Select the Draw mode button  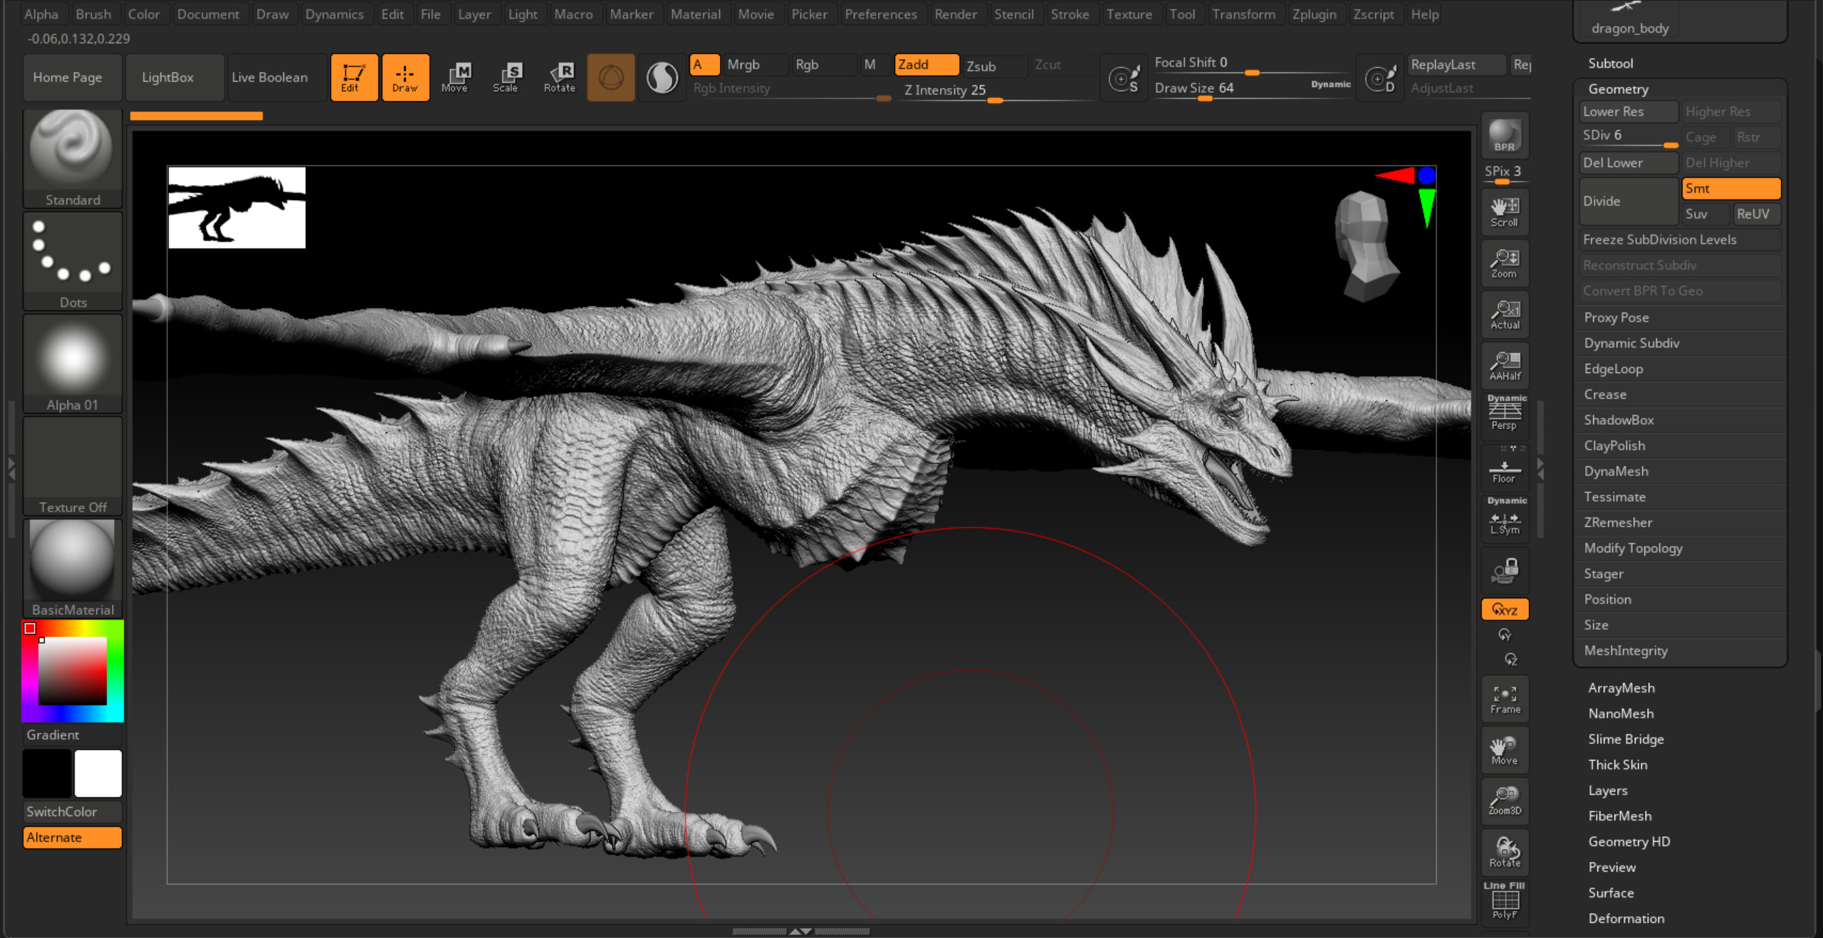(405, 77)
